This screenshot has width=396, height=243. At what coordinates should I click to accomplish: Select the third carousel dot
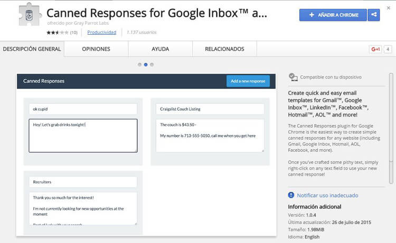tap(152, 64)
